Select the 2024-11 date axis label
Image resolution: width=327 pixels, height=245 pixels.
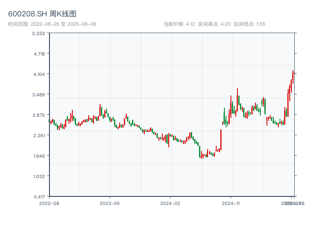tap(231, 203)
